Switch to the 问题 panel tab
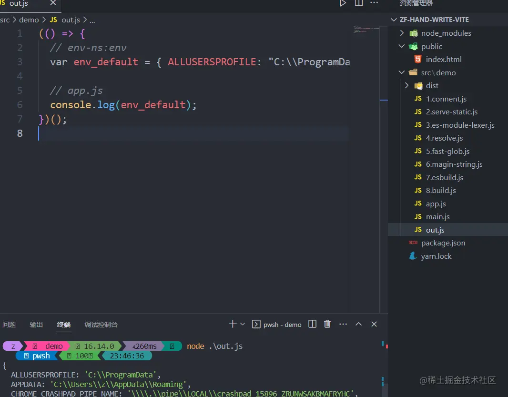Screen dimensions: 508x397 (9, 325)
